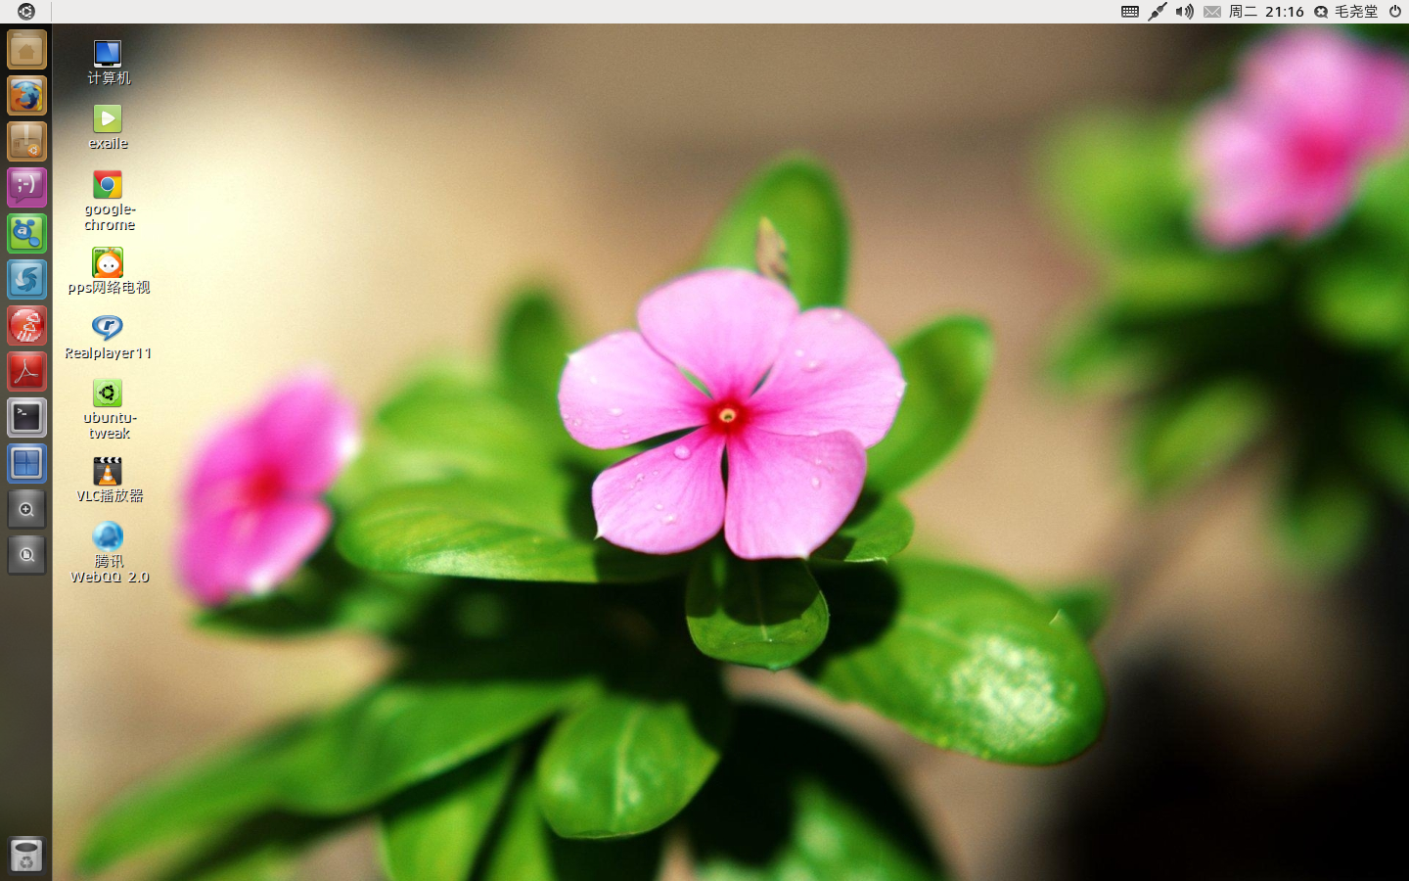Select the 腾讯 WebQQ 2.0 desktop icon

109,553
